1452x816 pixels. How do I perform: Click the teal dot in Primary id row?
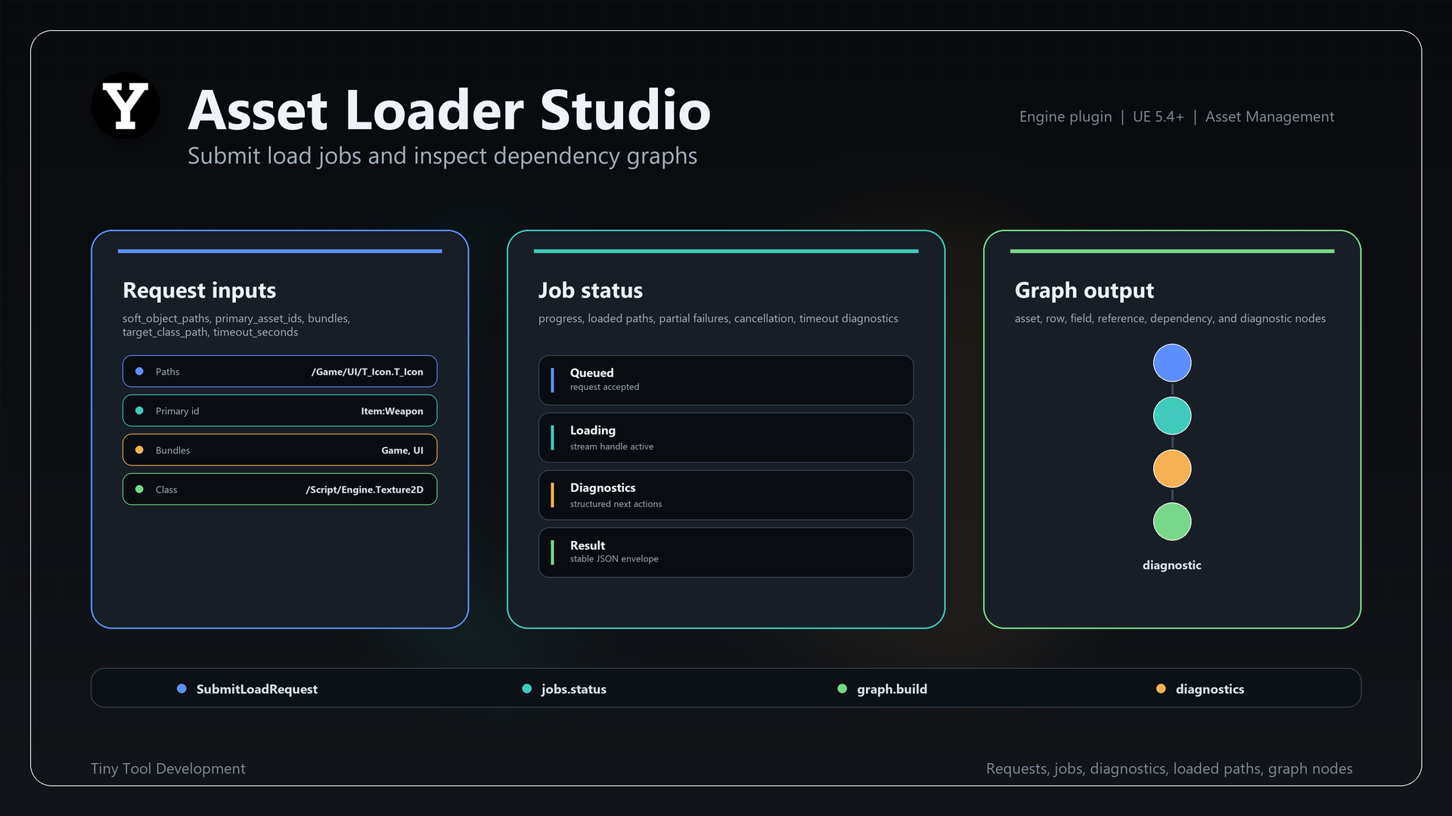coord(139,410)
